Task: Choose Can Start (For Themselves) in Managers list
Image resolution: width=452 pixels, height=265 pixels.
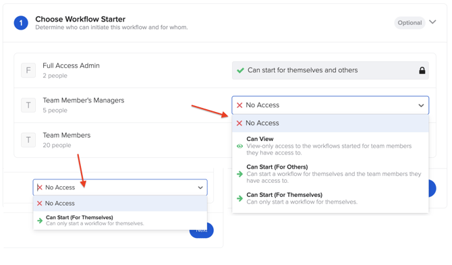Action: point(331,198)
